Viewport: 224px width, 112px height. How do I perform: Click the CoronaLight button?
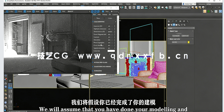(x=176, y=36)
